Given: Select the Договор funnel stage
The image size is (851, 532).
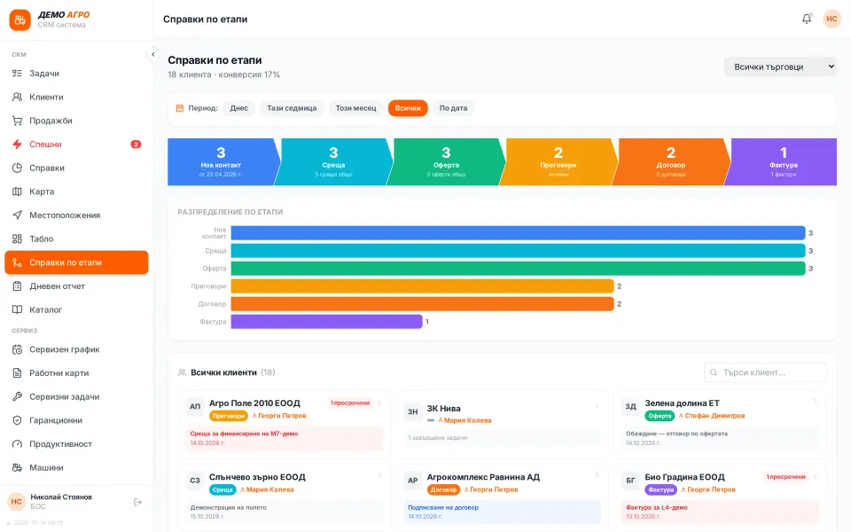Looking at the screenshot, I should [671, 161].
